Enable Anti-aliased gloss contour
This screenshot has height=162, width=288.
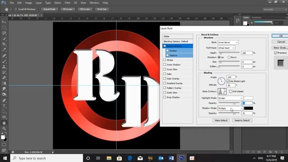[x=230, y=91]
